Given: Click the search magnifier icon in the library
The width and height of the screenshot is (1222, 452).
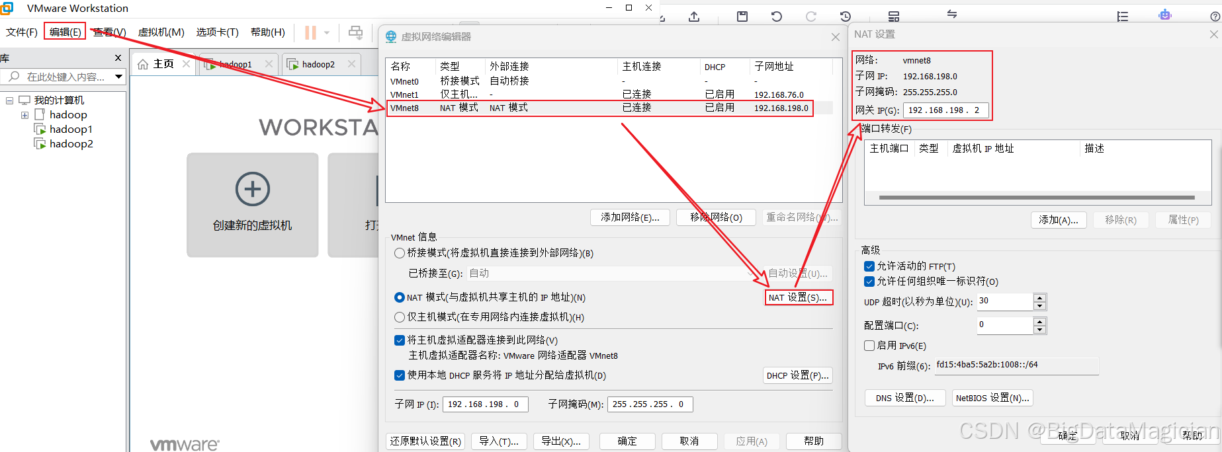Looking at the screenshot, I should point(14,77).
